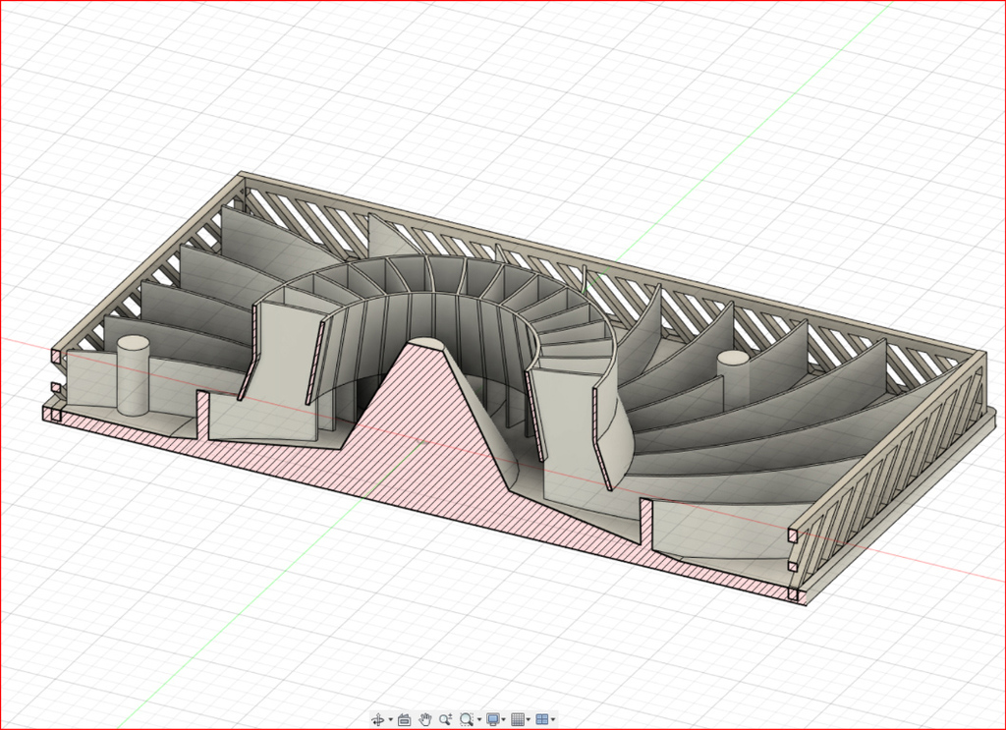1006x730 pixels.
Task: Select the Zoom magnifier tool
Action: click(x=446, y=719)
